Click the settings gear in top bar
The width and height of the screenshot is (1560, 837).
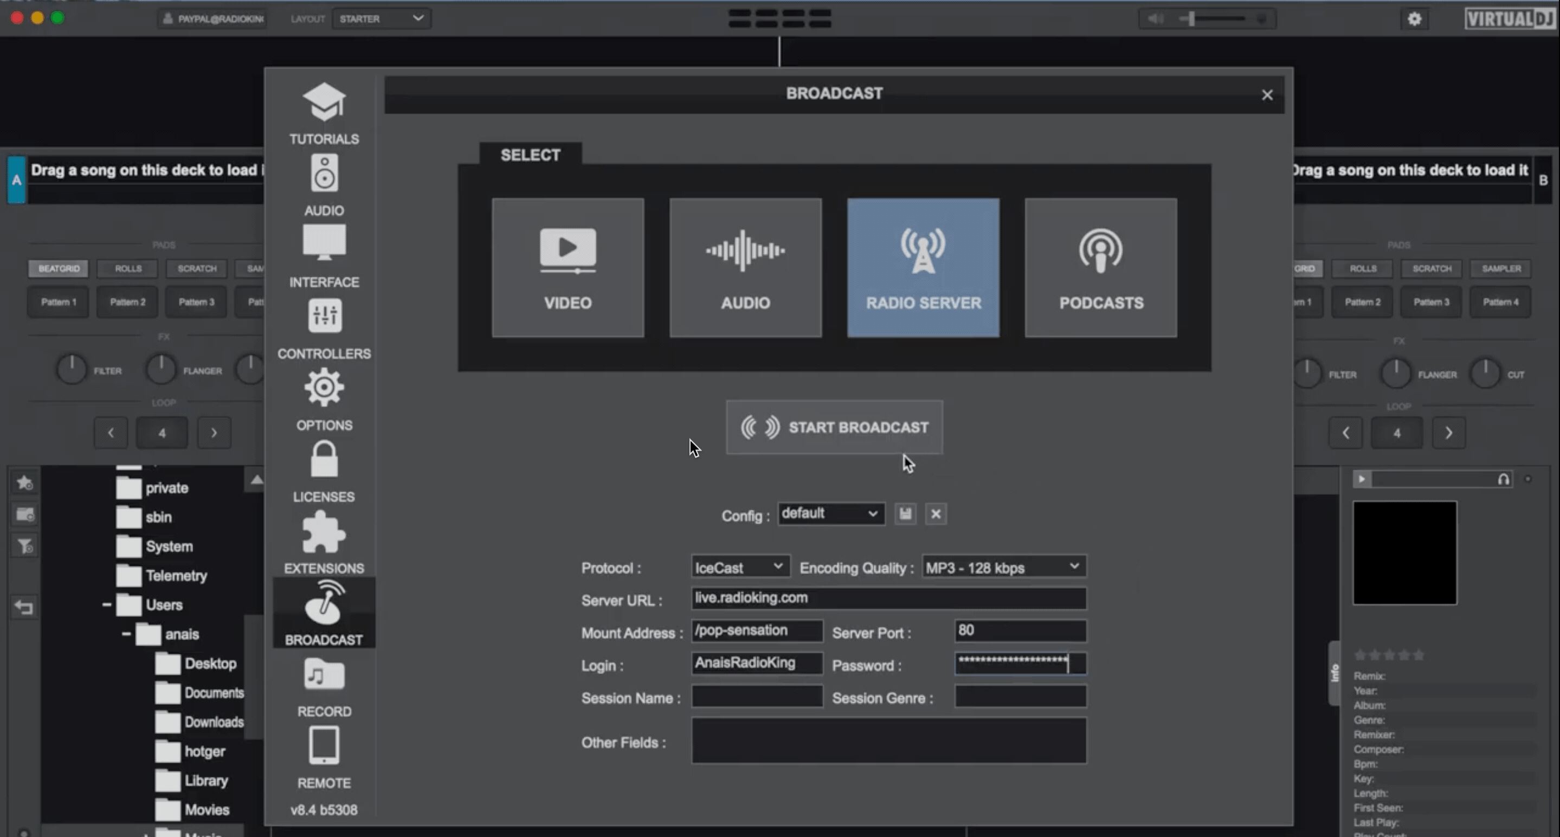(x=1414, y=19)
